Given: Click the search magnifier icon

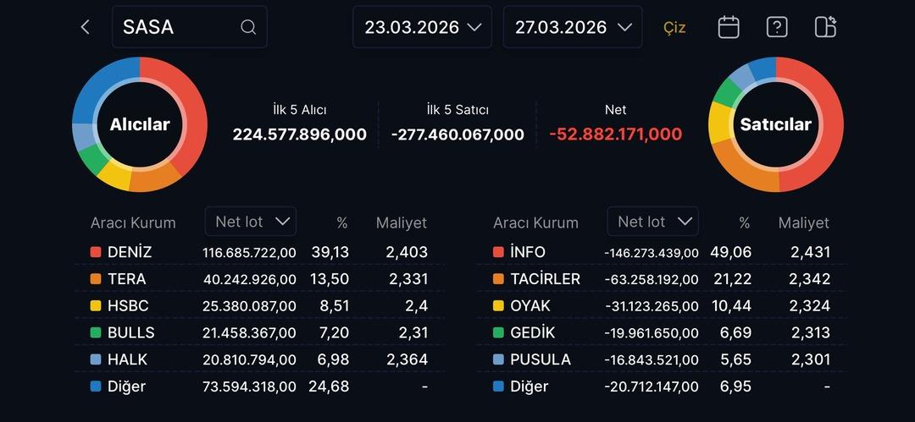Looking at the screenshot, I should point(248,27).
